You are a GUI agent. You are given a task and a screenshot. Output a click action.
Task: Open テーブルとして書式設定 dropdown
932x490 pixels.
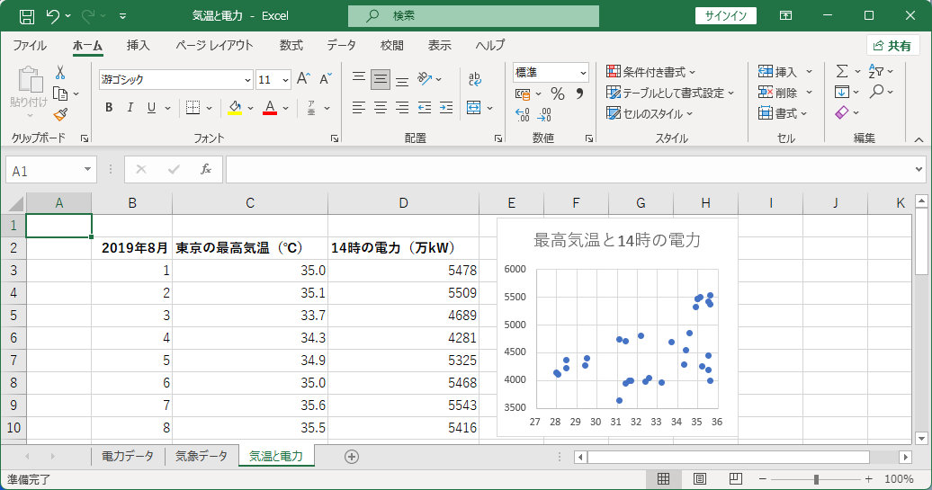coord(670,93)
